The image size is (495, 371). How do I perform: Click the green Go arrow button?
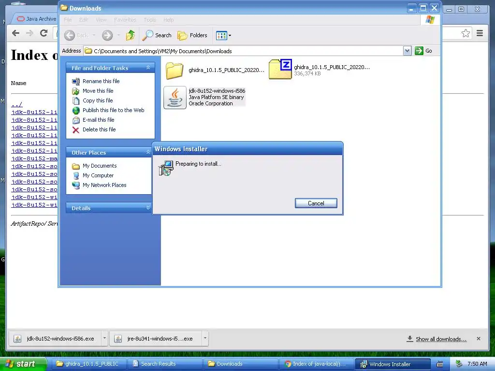pos(419,51)
